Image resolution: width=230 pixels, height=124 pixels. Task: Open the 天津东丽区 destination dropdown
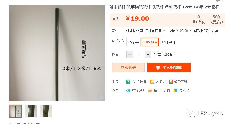(x=155, y=31)
